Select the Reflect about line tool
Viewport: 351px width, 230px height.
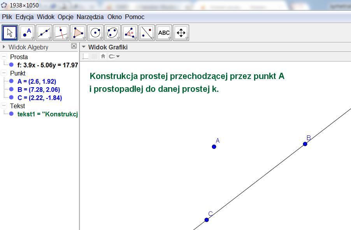(x=147, y=33)
